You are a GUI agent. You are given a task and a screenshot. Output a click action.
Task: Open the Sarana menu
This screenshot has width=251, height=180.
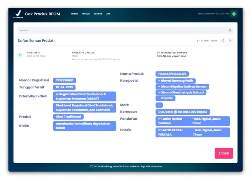click(x=98, y=14)
